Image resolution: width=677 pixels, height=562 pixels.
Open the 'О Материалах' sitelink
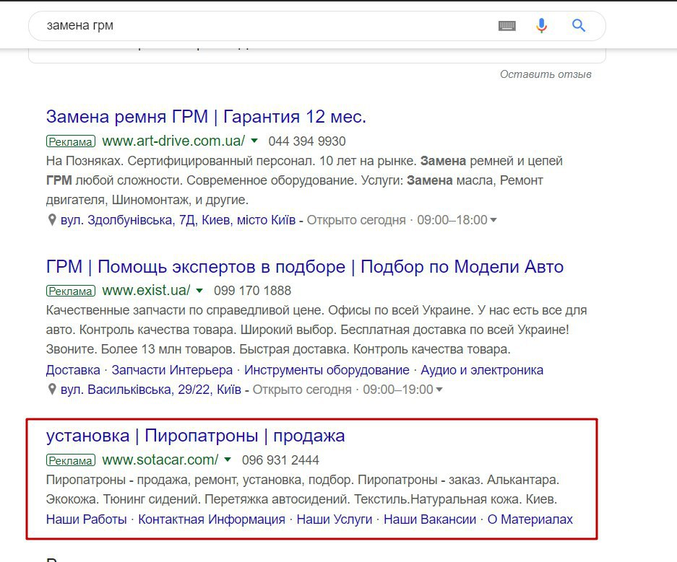[x=530, y=519]
